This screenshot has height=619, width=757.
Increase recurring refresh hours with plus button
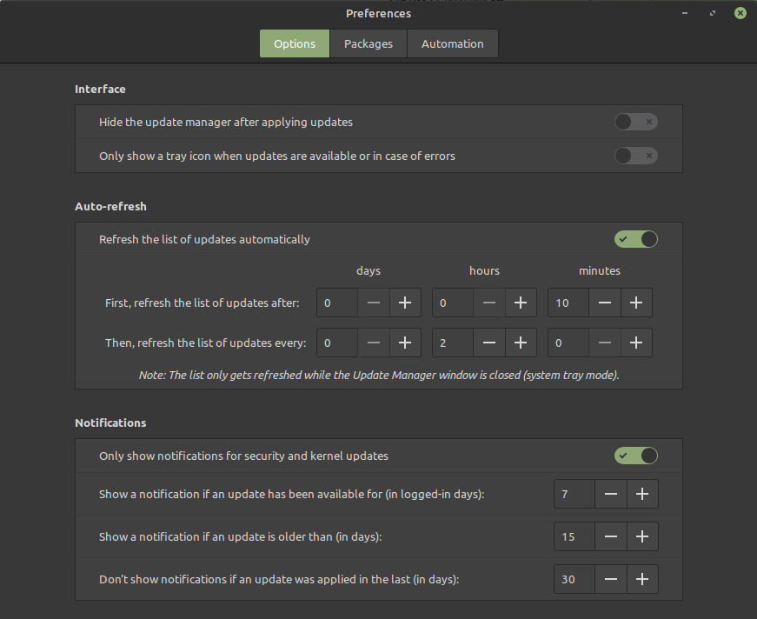tap(521, 343)
